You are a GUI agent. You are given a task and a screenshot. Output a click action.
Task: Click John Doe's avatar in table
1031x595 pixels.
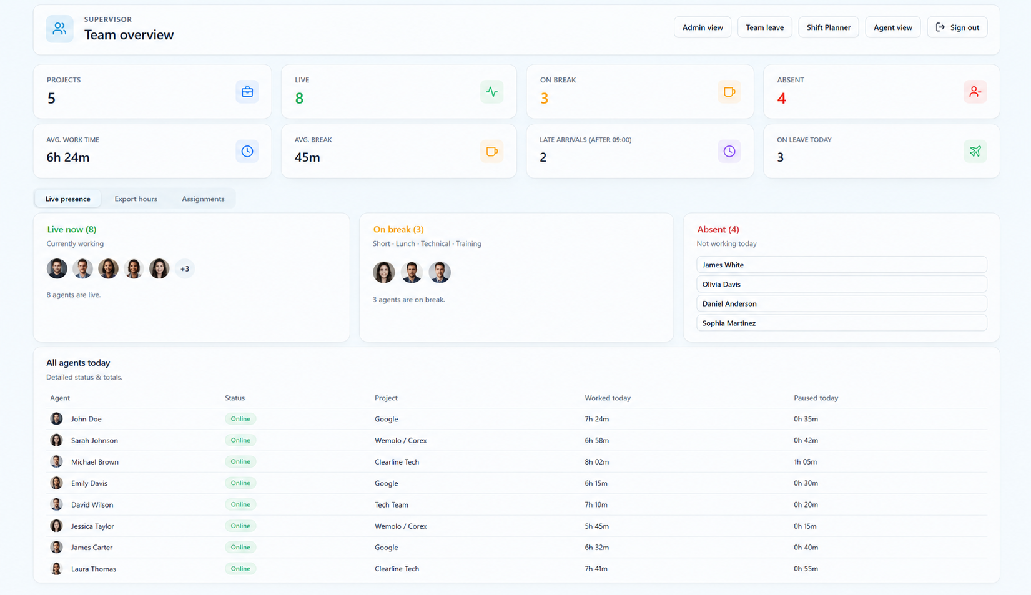pos(56,419)
